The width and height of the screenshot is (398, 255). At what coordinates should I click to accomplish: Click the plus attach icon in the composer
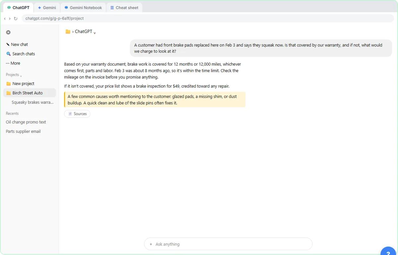(151, 244)
